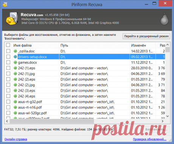Click the green status dot for 242 (2).eps
This screenshot has height=144, width=174.
15,79
